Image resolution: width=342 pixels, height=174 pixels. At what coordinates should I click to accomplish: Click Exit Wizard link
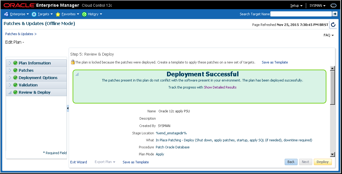pos(78,162)
